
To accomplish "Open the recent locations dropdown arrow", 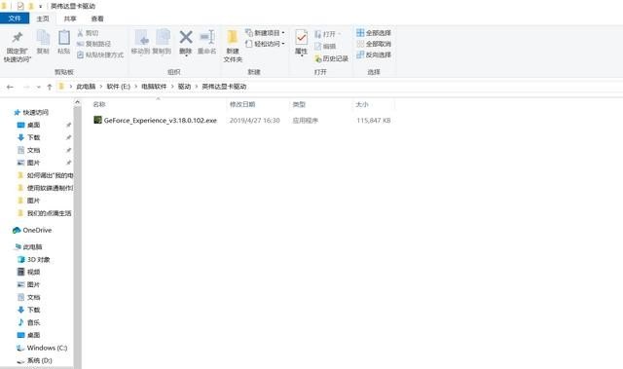I will click(38, 87).
